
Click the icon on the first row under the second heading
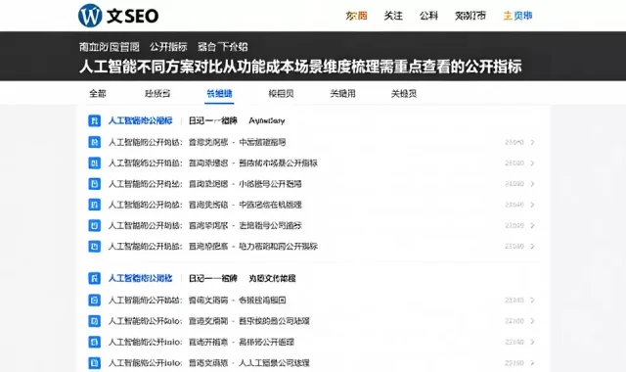click(94, 301)
